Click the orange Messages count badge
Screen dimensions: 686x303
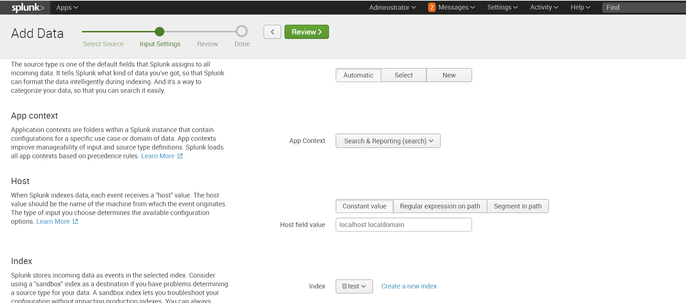pos(431,7)
